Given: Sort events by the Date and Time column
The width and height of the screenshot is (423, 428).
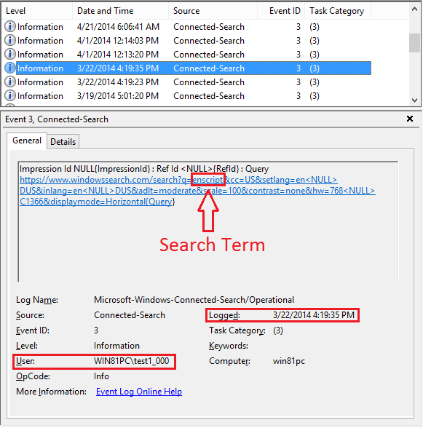Looking at the screenshot, I should click(x=120, y=11).
